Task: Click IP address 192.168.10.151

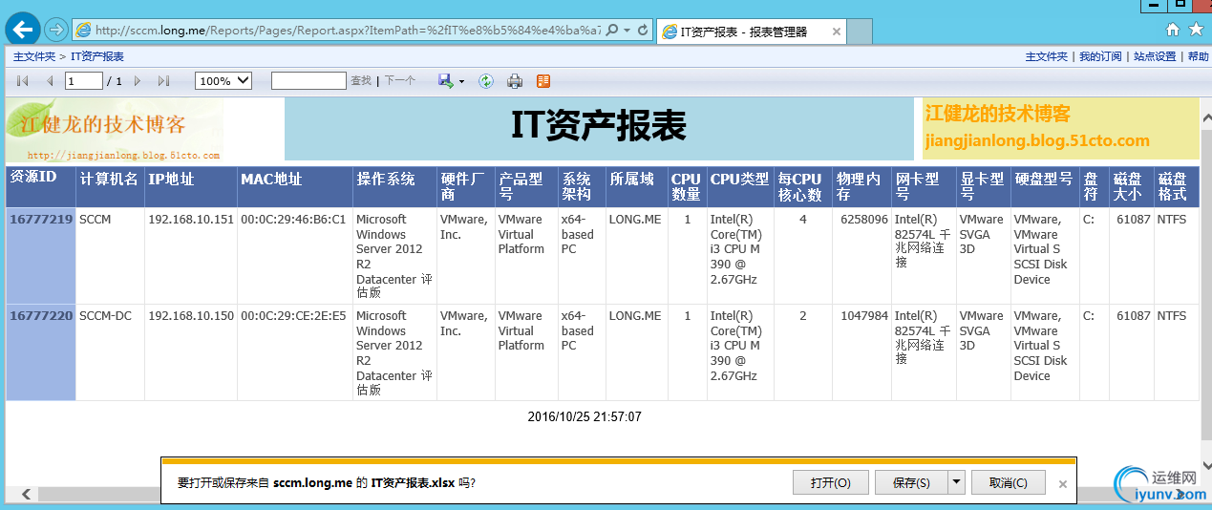Action: pyautogui.click(x=191, y=220)
